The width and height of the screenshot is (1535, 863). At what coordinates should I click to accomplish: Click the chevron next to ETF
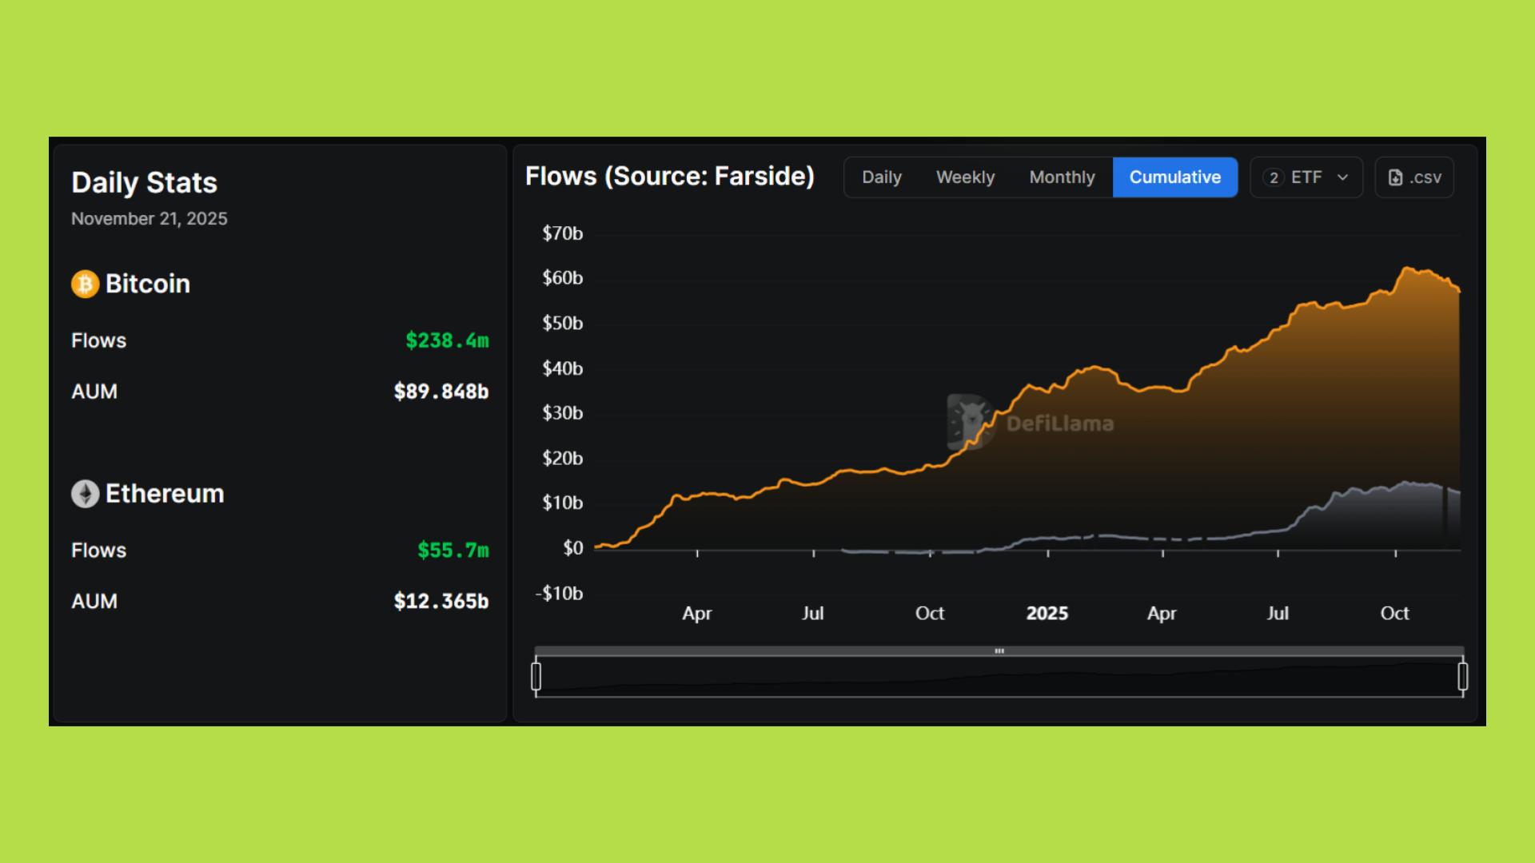coord(1342,177)
